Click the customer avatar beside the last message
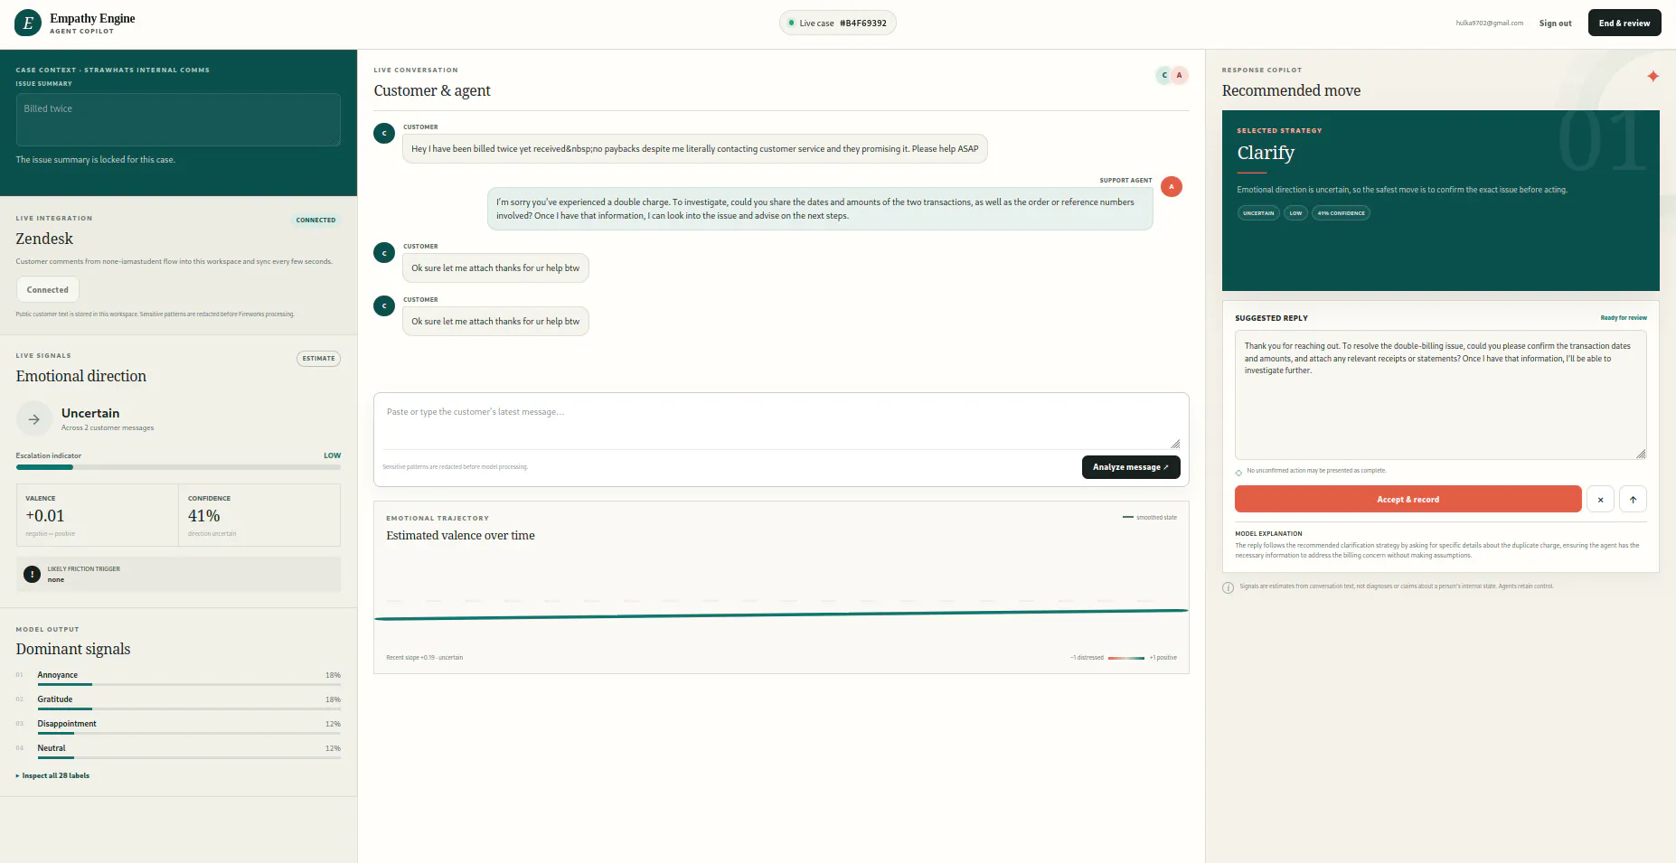Image resolution: width=1676 pixels, height=863 pixels. (x=384, y=306)
